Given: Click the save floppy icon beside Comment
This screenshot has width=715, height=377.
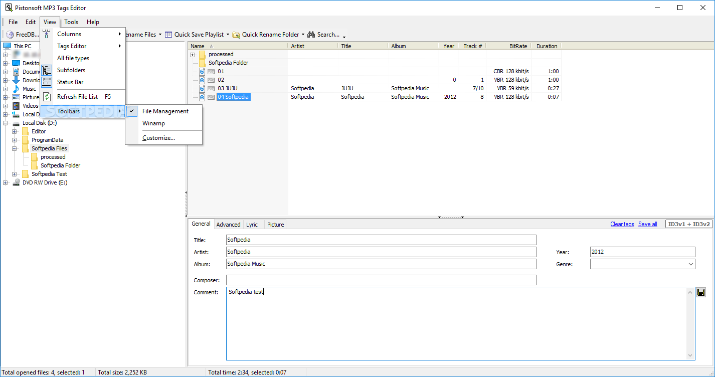Looking at the screenshot, I should (701, 292).
